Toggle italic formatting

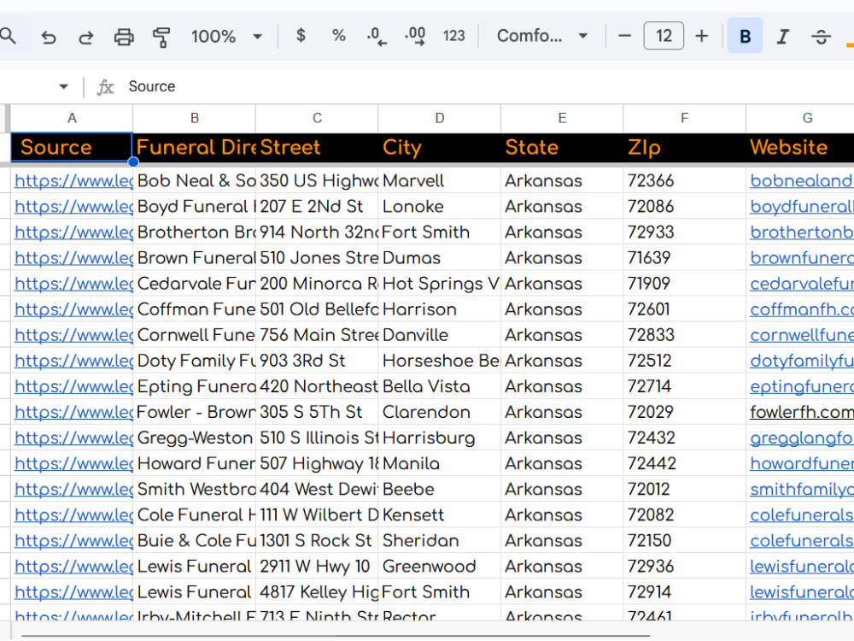coord(783,37)
